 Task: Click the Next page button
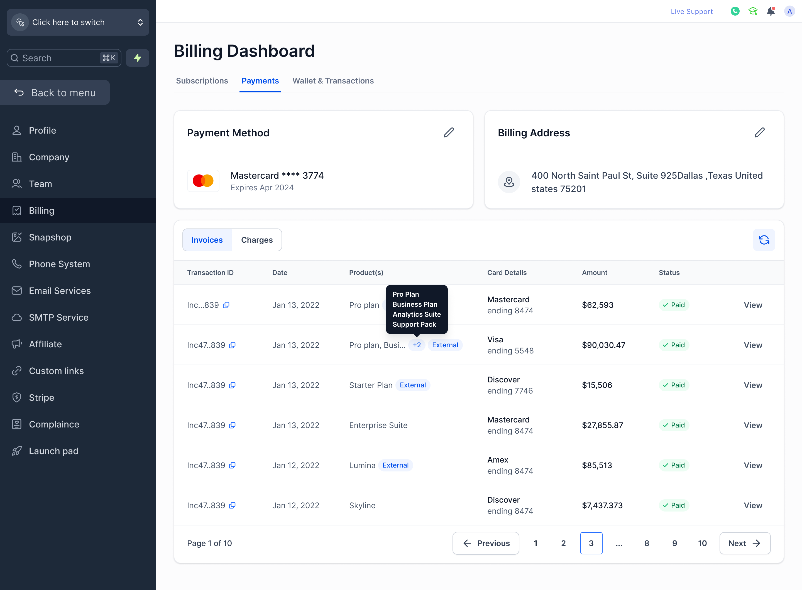745,543
